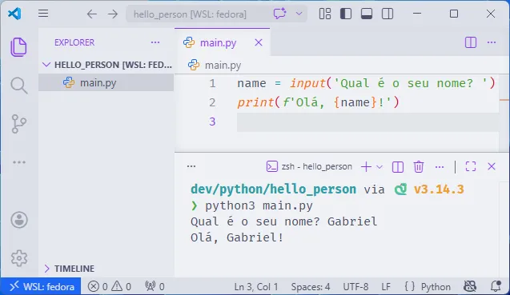Open terminal more actions ellipsis
Image resolution: width=510 pixels, height=295 pixels.
[440, 167]
